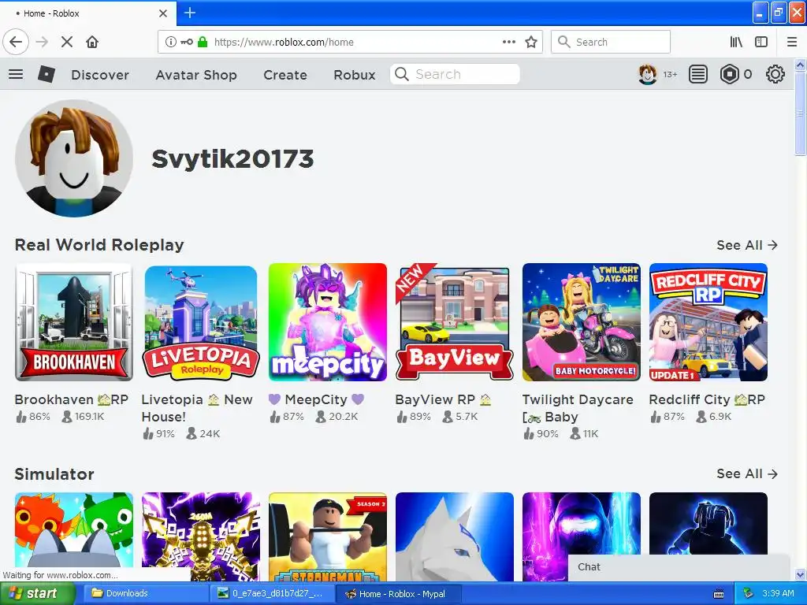This screenshot has width=807, height=605.
Task: Click the Brookhaven 169.1K players count
Action: pyautogui.click(x=83, y=417)
